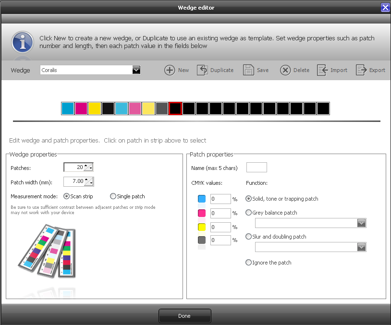Viewport: 391px width, 325px height.
Task: Select the solid yellow patch in strip
Action: pos(95,108)
